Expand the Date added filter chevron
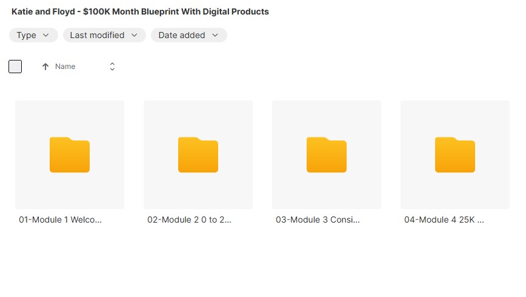This screenshot has width=526, height=297. click(x=215, y=35)
